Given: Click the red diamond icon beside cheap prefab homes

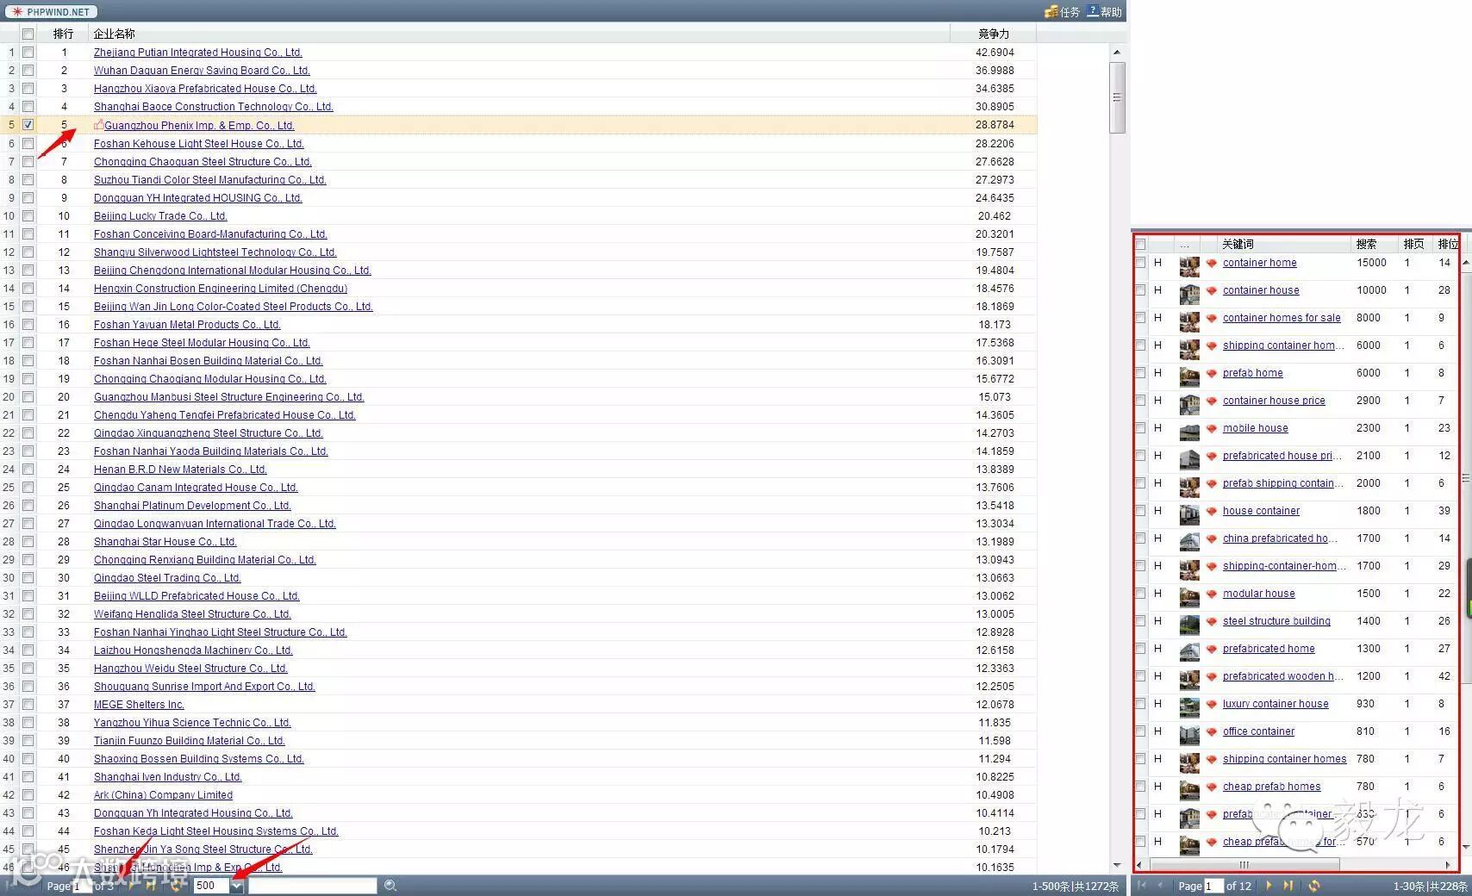Looking at the screenshot, I should click(1211, 787).
